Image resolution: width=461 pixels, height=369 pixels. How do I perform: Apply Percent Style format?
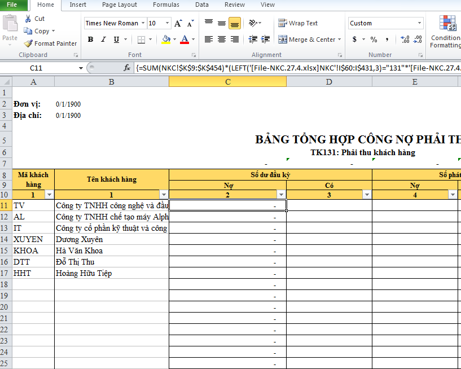click(374, 39)
